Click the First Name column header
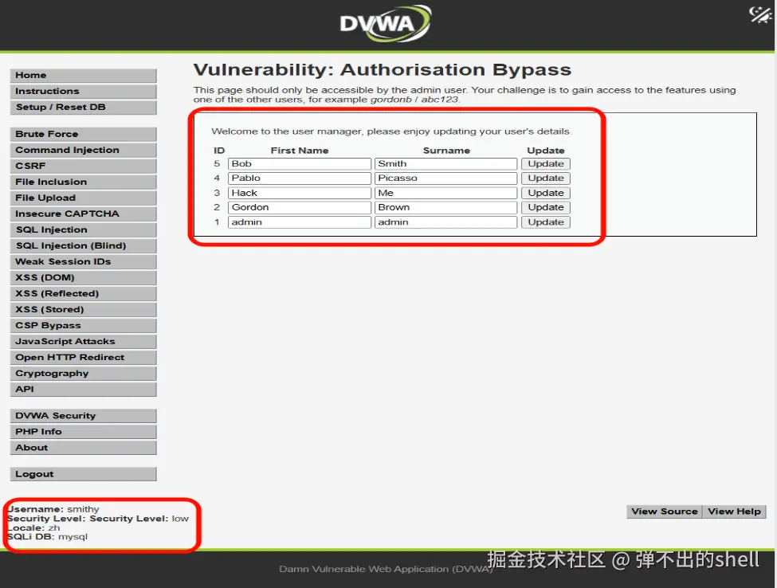Image resolution: width=777 pixels, height=588 pixels. pos(300,151)
